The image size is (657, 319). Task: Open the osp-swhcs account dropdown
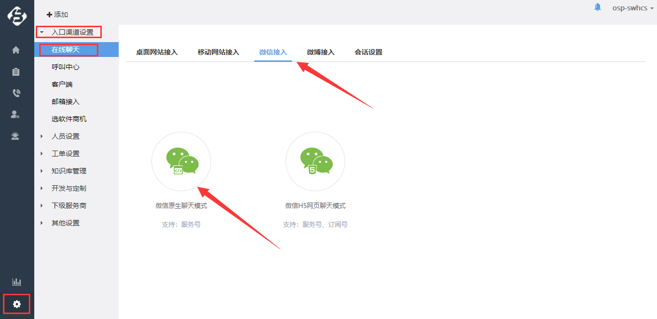[x=632, y=8]
